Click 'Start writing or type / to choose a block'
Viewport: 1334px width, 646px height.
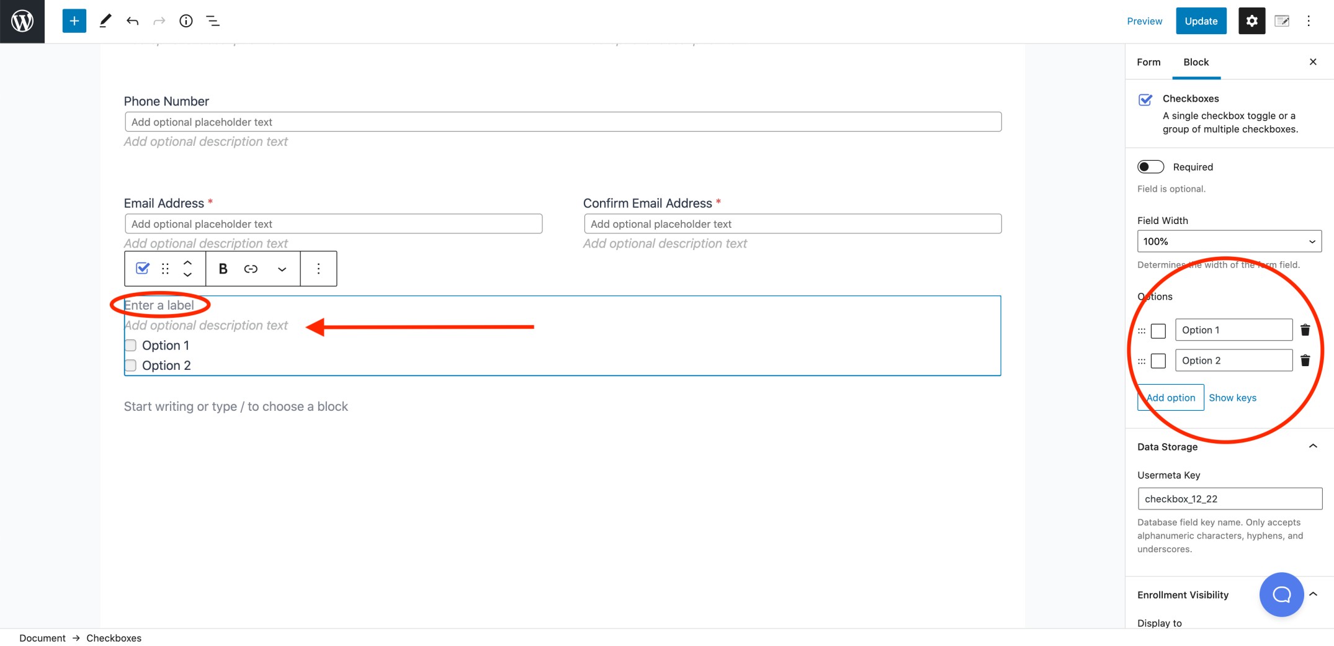pos(236,406)
